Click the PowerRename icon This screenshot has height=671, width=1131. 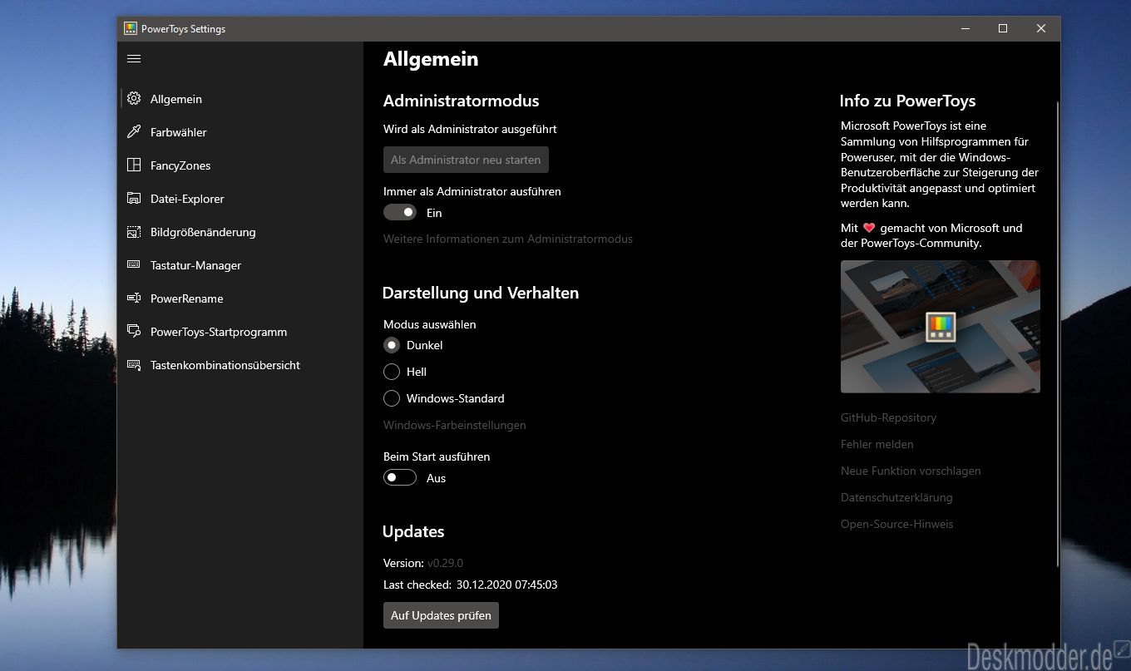click(x=134, y=298)
